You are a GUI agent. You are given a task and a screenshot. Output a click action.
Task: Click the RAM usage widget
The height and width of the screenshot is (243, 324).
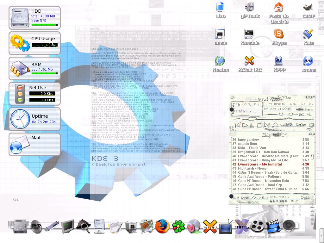(34, 68)
